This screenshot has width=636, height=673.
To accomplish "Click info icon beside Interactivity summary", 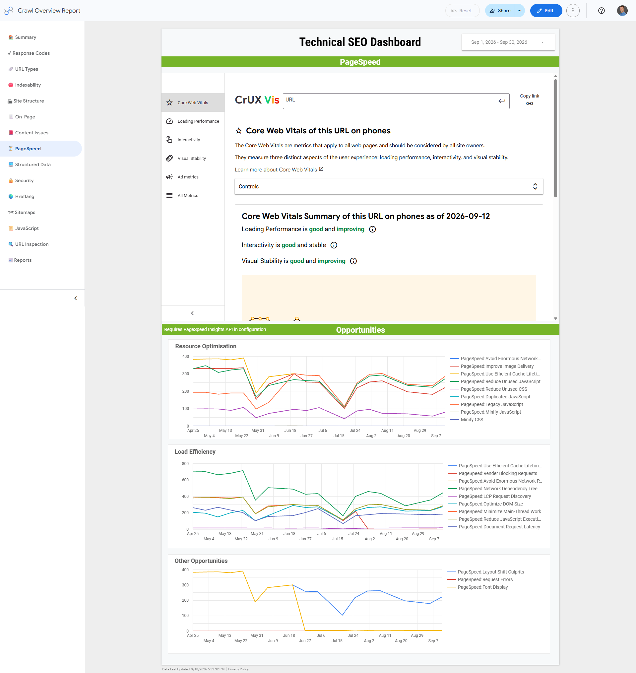I will (334, 245).
